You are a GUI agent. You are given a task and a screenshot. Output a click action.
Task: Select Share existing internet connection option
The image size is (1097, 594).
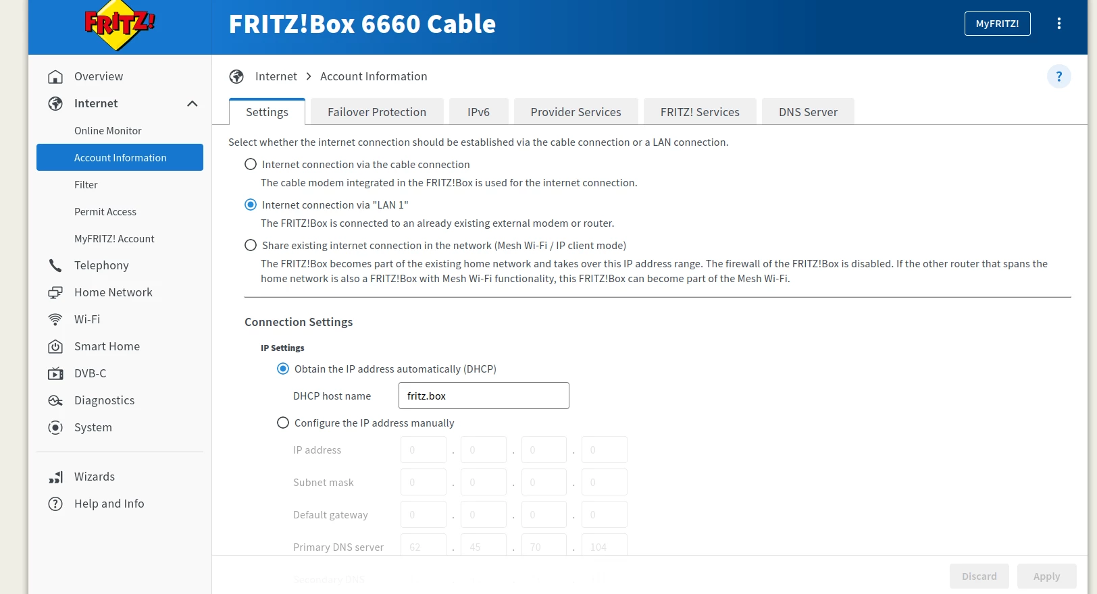point(251,245)
